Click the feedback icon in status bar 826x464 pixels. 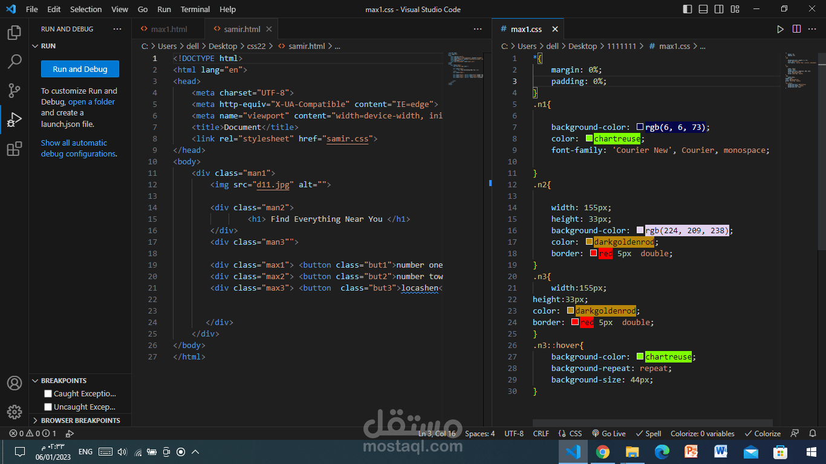click(795, 433)
